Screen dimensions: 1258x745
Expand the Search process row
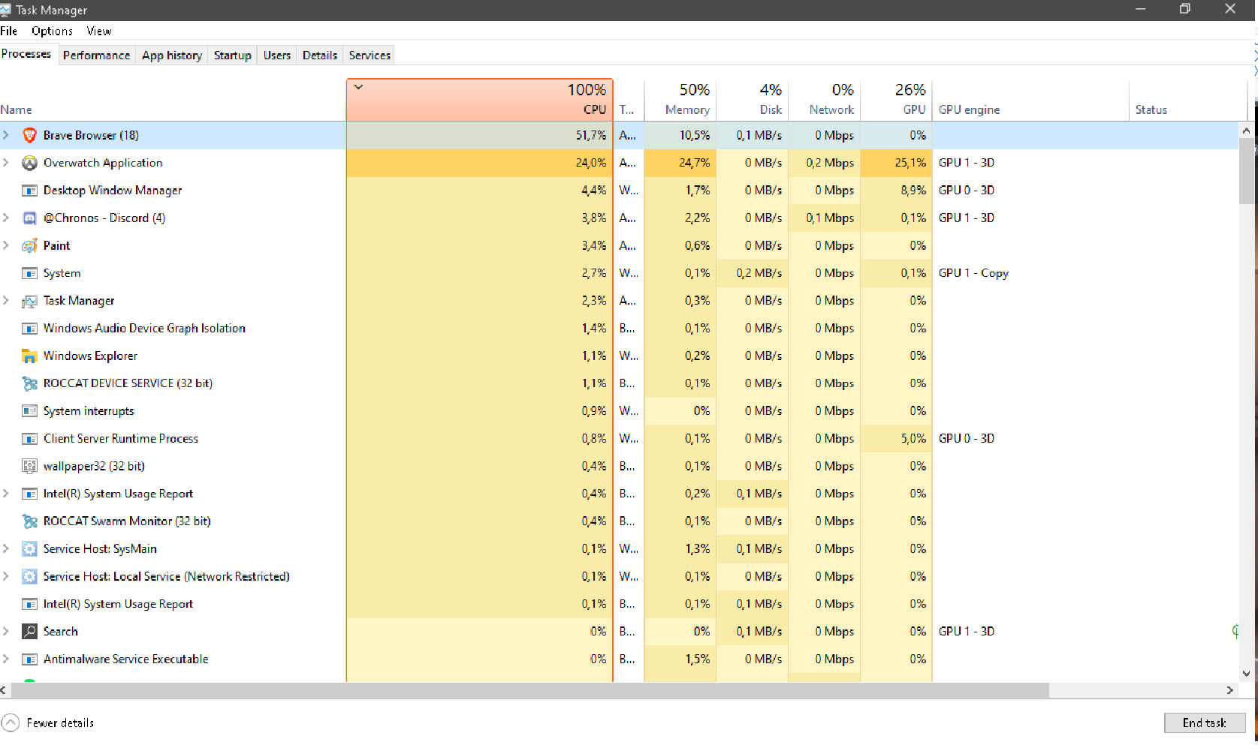coord(6,632)
